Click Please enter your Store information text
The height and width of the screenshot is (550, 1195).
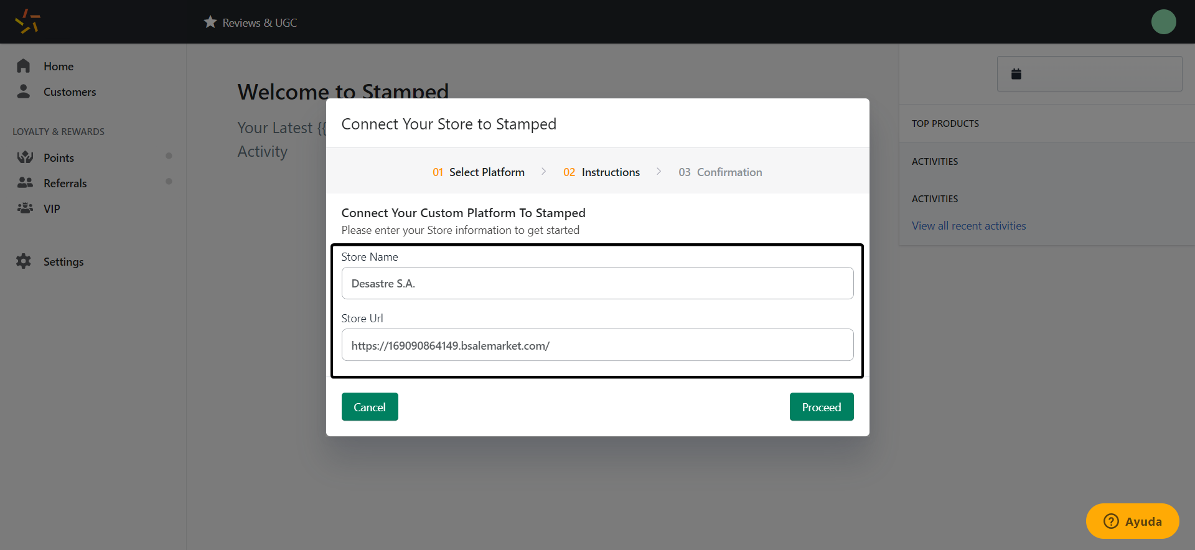(461, 230)
